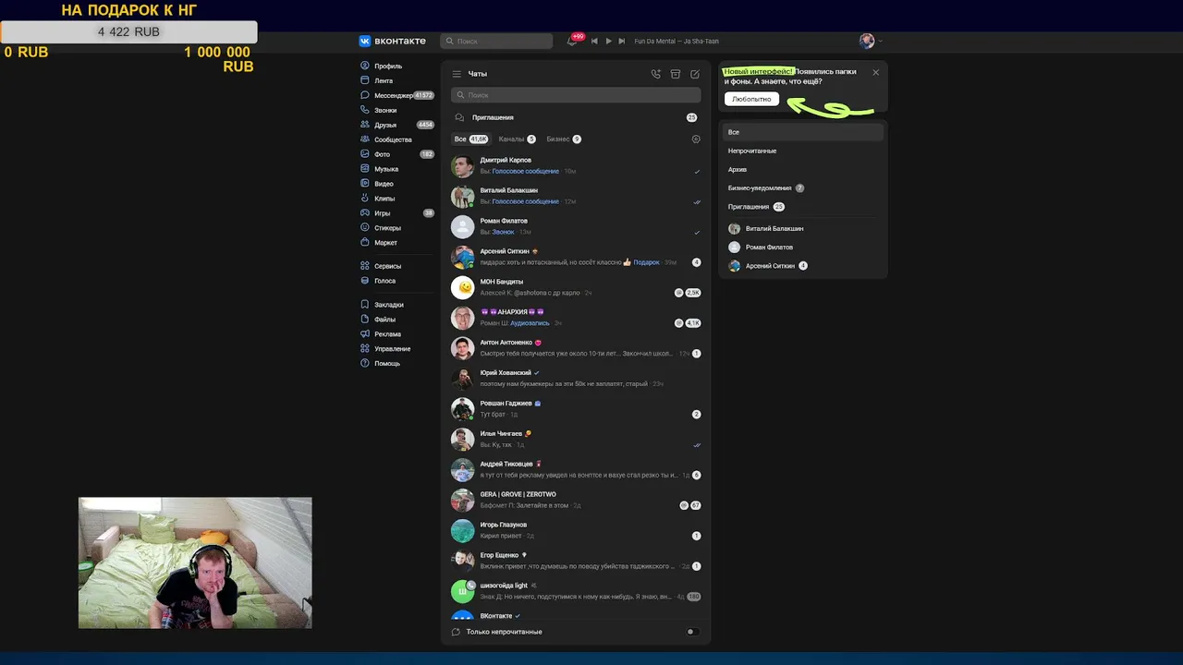This screenshot has height=665, width=1183.
Task: Expand the user avatar account menu
Action: point(871,41)
